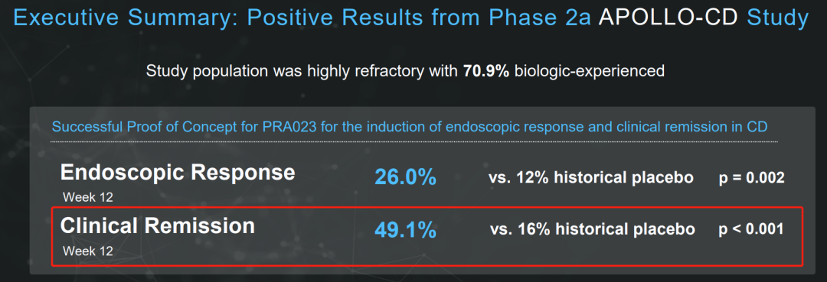Click the word 'Study' ending the title
Screen dimensions: 827x282
click(778, 18)
